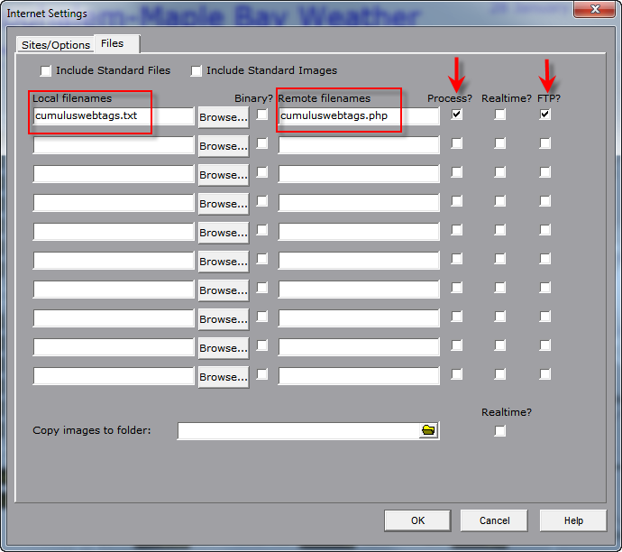Open Help for Internet Settings

coord(573,520)
